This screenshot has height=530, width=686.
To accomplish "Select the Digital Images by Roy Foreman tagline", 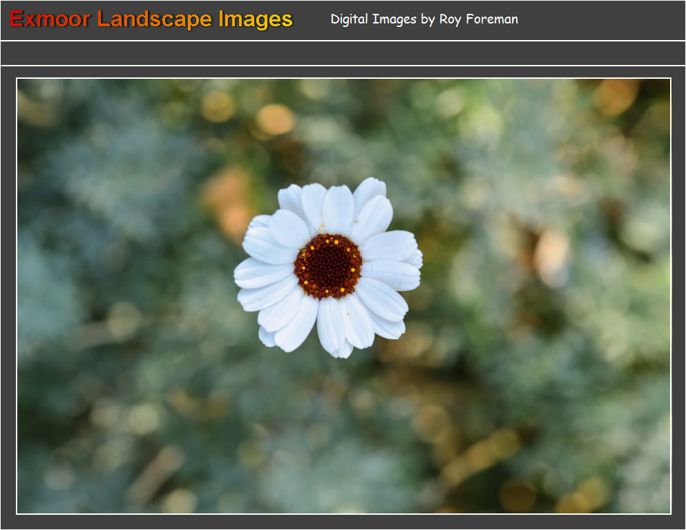I will coord(423,19).
